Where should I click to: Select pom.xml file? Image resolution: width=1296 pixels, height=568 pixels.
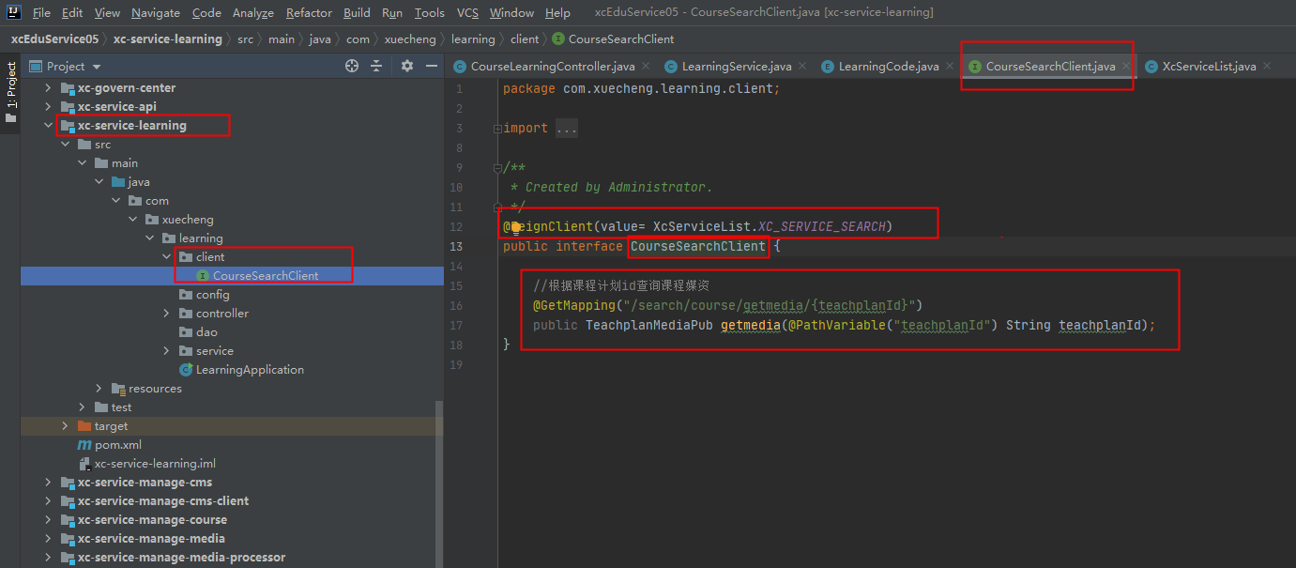(110, 445)
